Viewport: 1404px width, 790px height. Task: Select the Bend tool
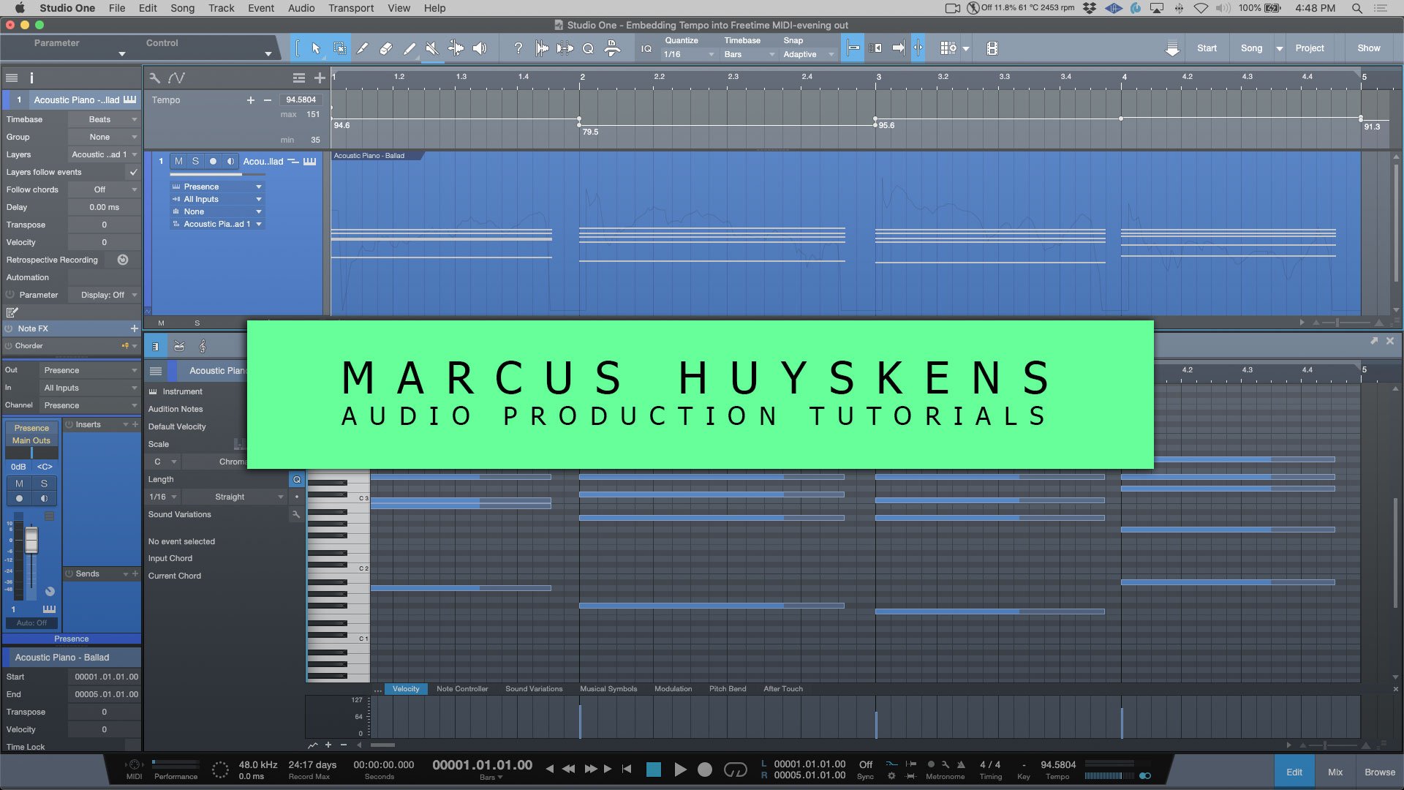coord(456,48)
